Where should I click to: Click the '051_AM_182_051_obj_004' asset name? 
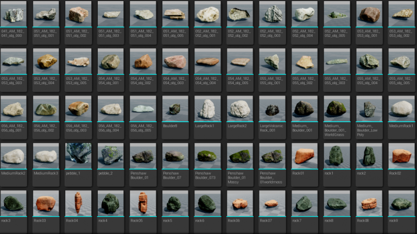click(x=142, y=33)
